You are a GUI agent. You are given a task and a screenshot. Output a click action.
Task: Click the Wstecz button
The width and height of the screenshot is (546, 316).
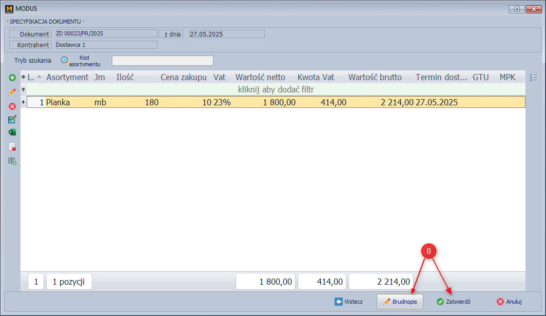pos(349,302)
